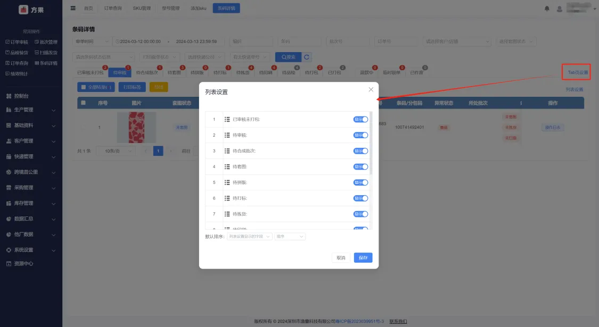Click the dialog list vertical scrollbar
The height and width of the screenshot is (327, 599).
pos(371,143)
